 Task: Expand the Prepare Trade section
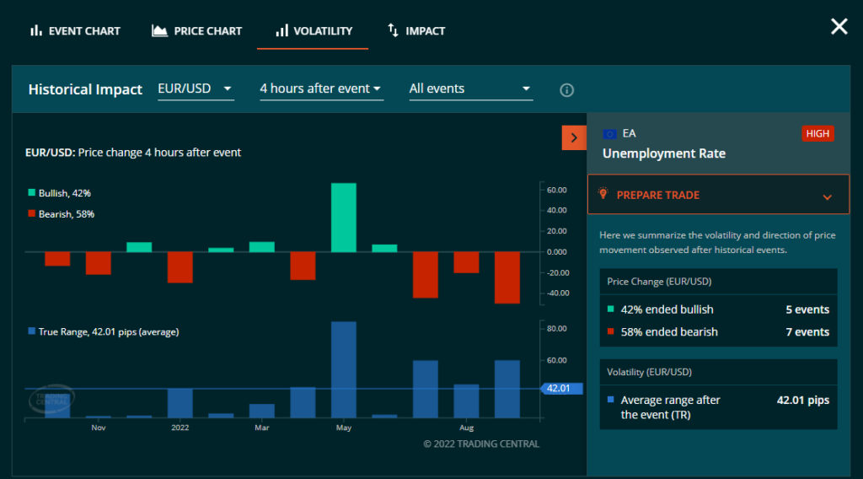tap(827, 196)
